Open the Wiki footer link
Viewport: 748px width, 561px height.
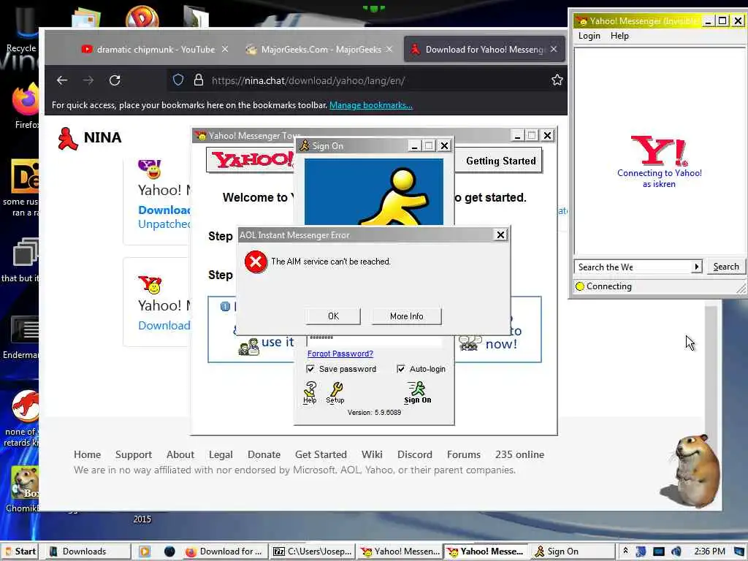point(372,454)
